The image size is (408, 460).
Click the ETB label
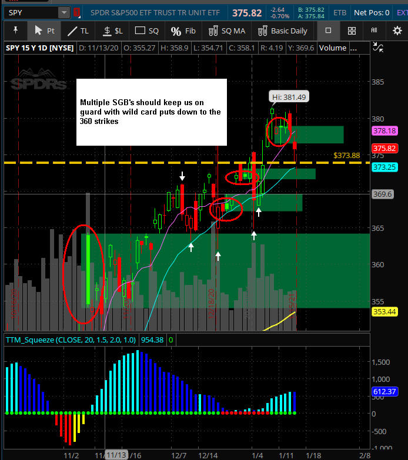(340, 12)
